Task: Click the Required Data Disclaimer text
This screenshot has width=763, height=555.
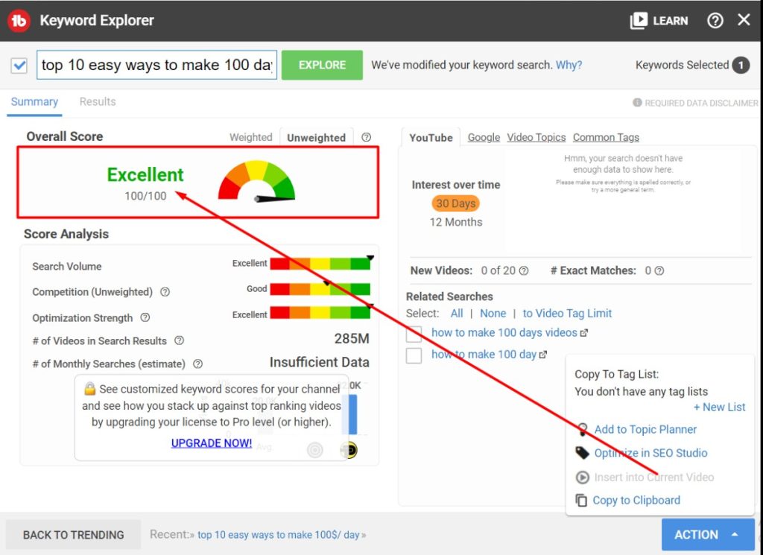Action: tap(701, 103)
